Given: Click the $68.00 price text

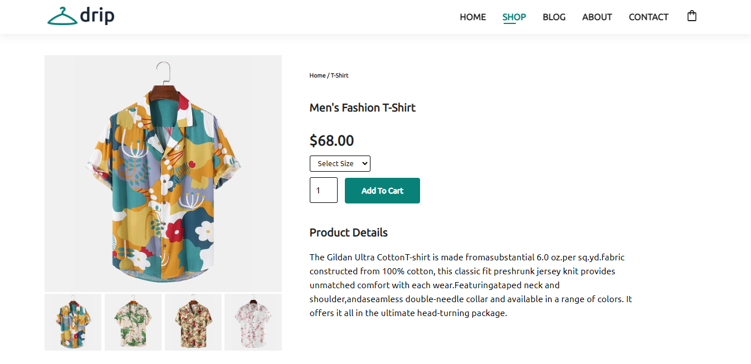Looking at the screenshot, I should [x=331, y=140].
